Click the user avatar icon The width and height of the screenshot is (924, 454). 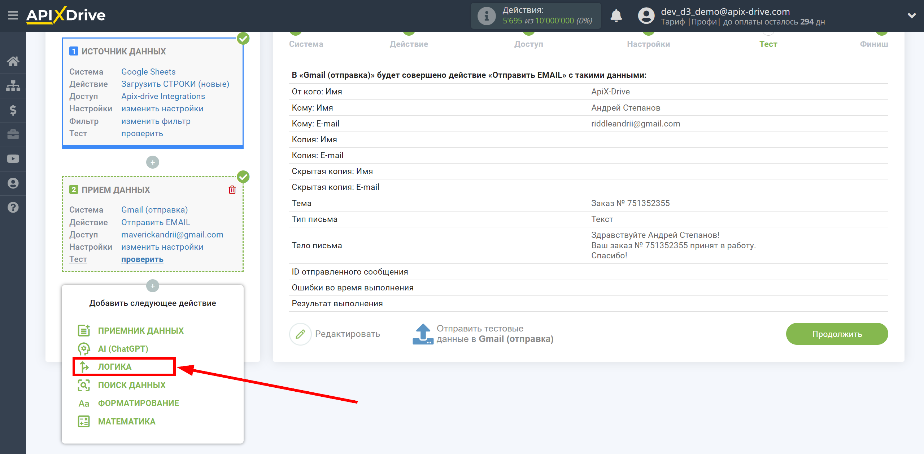click(x=646, y=16)
